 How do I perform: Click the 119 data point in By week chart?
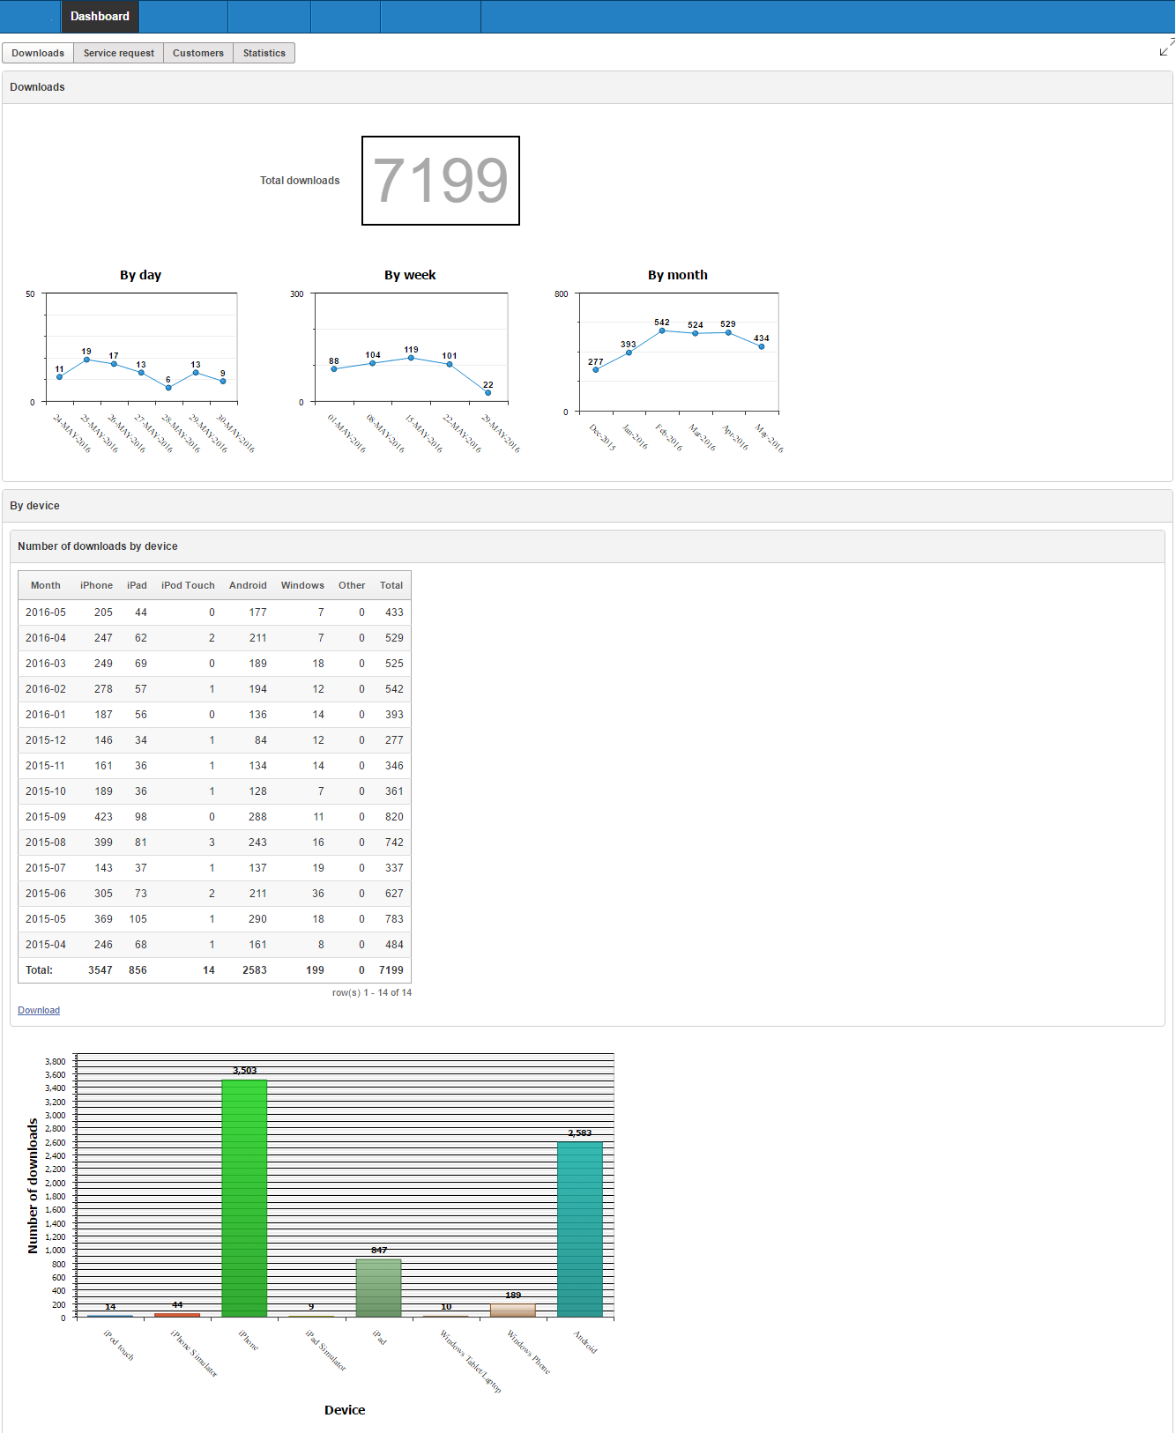pos(411,358)
